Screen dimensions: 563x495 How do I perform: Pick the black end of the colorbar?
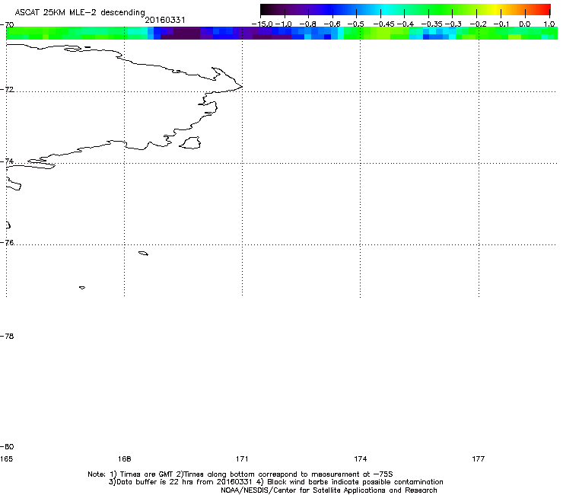point(266,10)
